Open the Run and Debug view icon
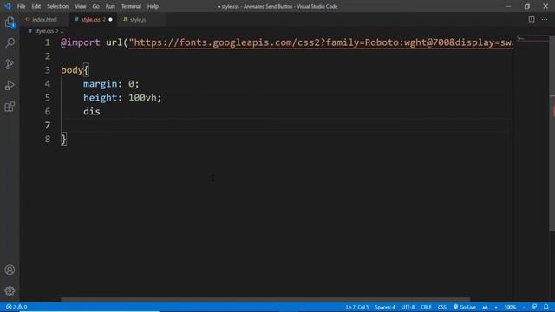Image resolution: width=555 pixels, height=312 pixels. 10,85
